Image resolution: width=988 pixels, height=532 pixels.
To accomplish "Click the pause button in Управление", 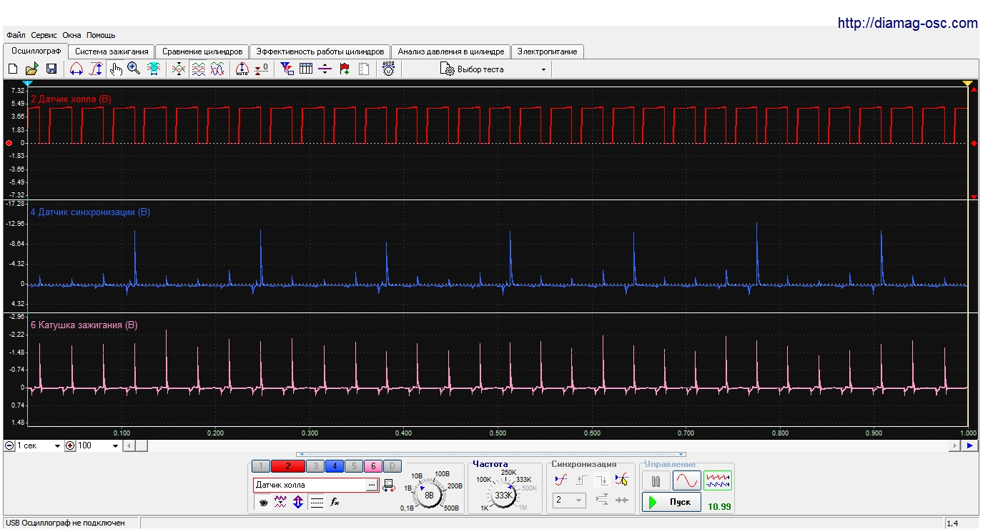I will 656,481.
